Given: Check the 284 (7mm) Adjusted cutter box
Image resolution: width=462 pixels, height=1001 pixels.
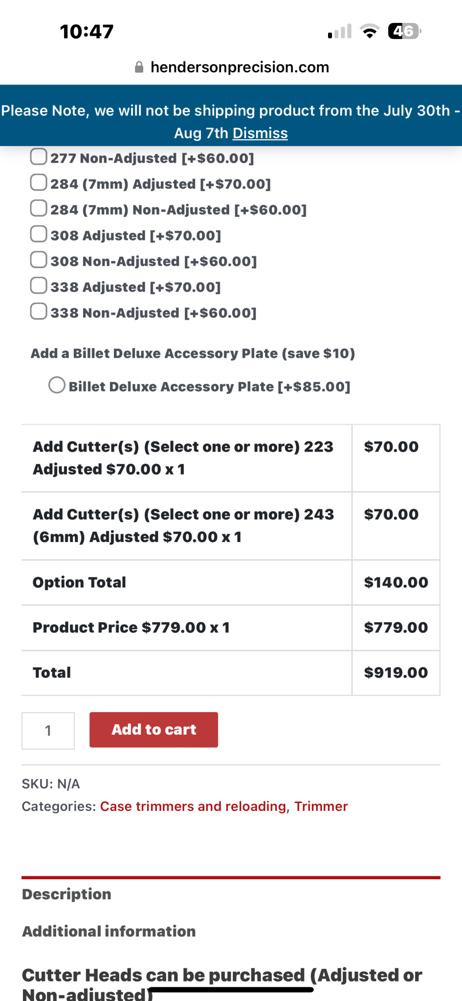Looking at the screenshot, I should (x=39, y=182).
